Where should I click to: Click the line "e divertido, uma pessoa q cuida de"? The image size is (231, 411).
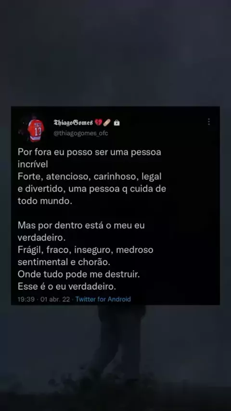(92, 189)
